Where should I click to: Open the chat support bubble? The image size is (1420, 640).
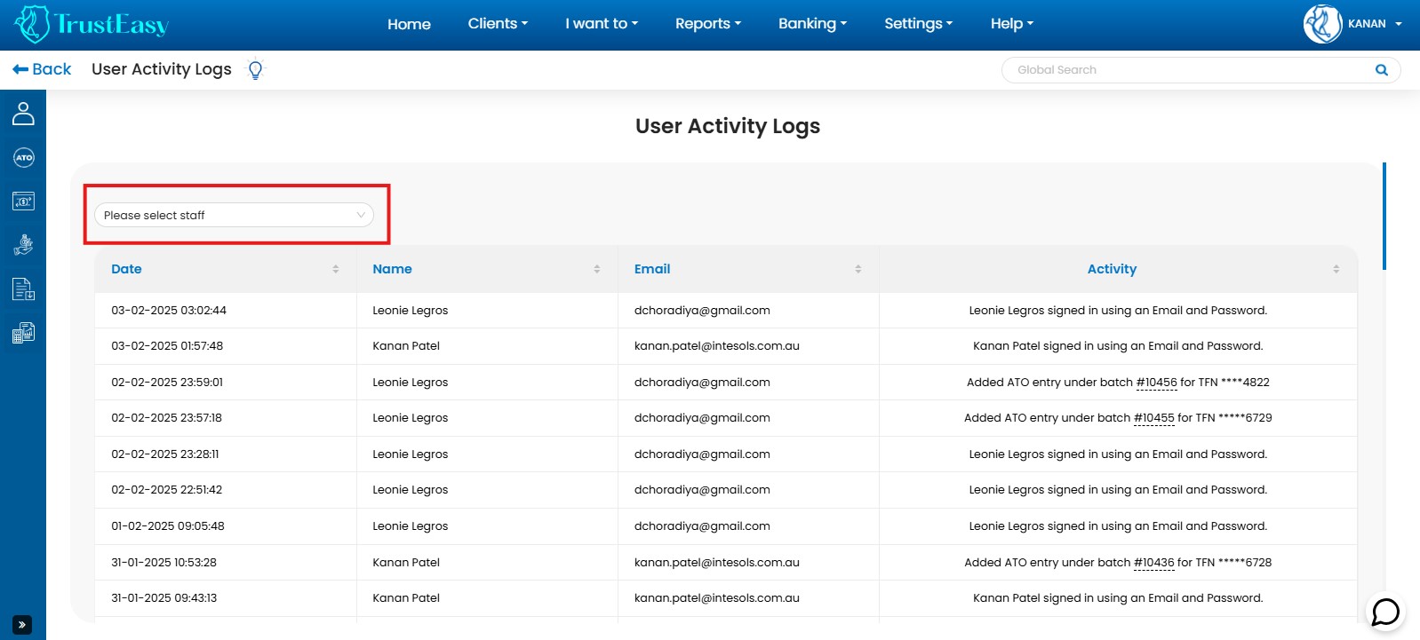pos(1385,612)
